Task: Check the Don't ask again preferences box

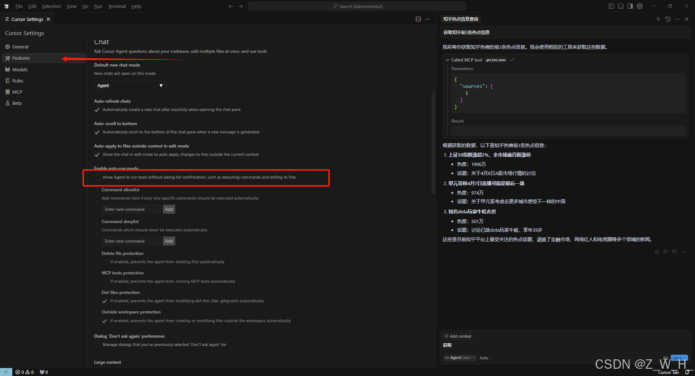Action: pos(97,345)
